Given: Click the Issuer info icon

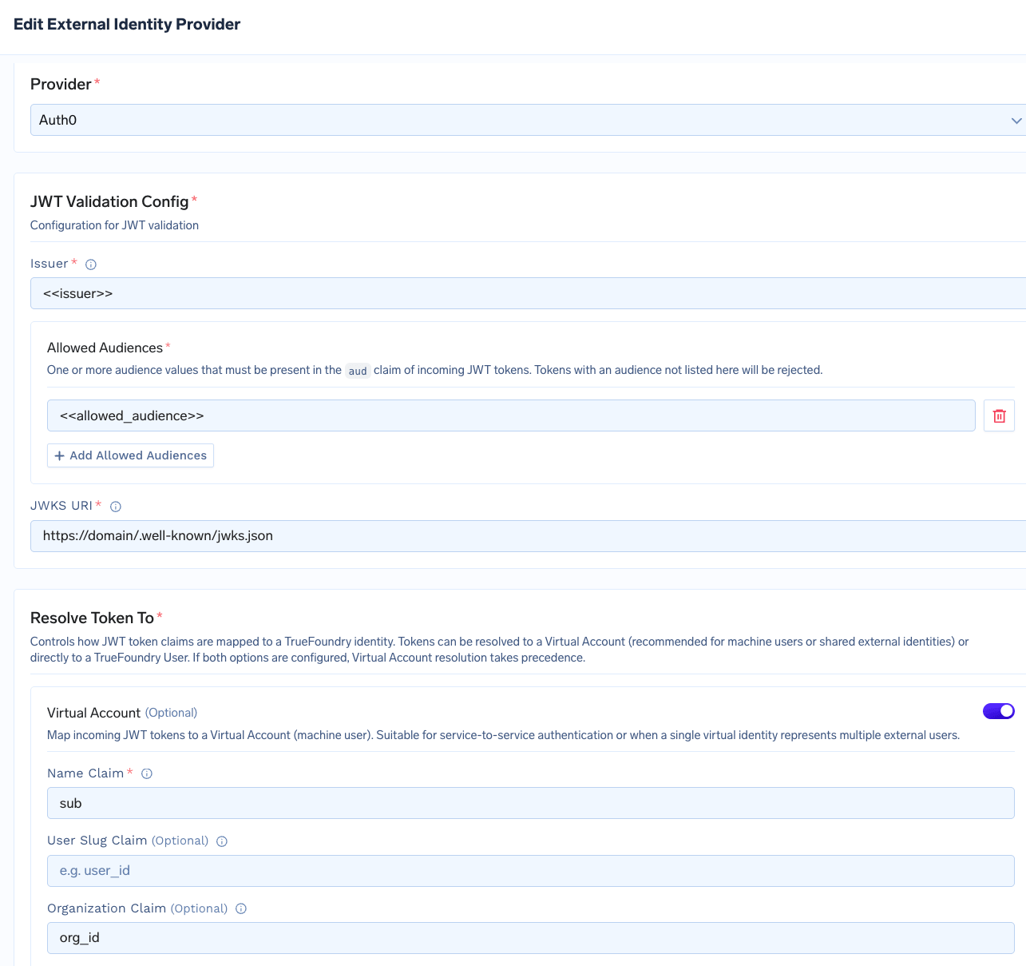Looking at the screenshot, I should coord(91,264).
